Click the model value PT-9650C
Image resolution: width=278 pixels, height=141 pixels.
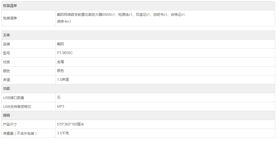tap(65, 53)
